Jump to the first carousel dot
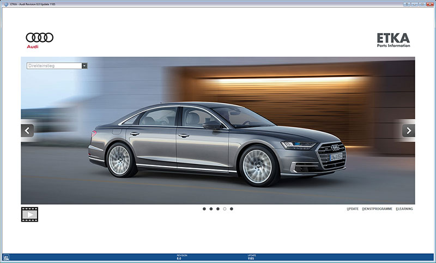The width and height of the screenshot is (436, 263). click(204, 209)
